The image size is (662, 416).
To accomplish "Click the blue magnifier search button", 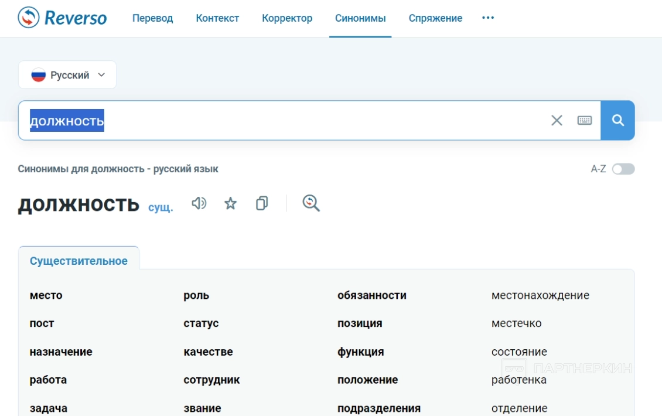I will [x=617, y=120].
